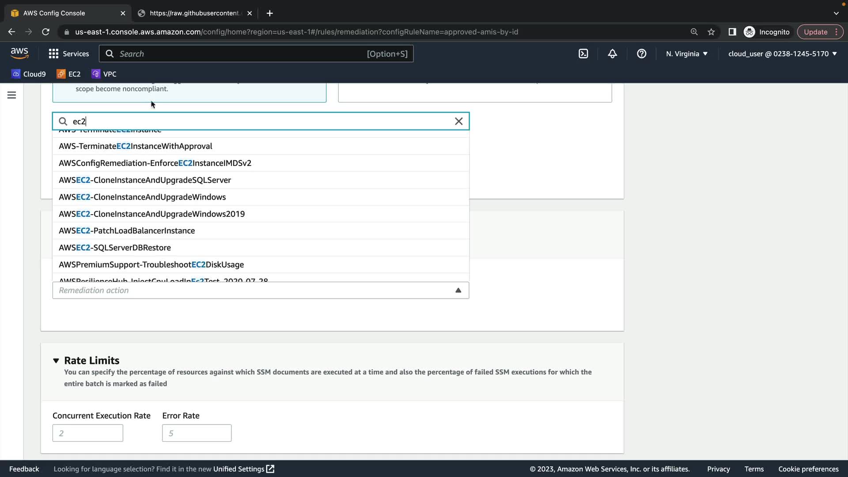Open the cloud_user account menu
The image size is (848, 477).
(782, 54)
